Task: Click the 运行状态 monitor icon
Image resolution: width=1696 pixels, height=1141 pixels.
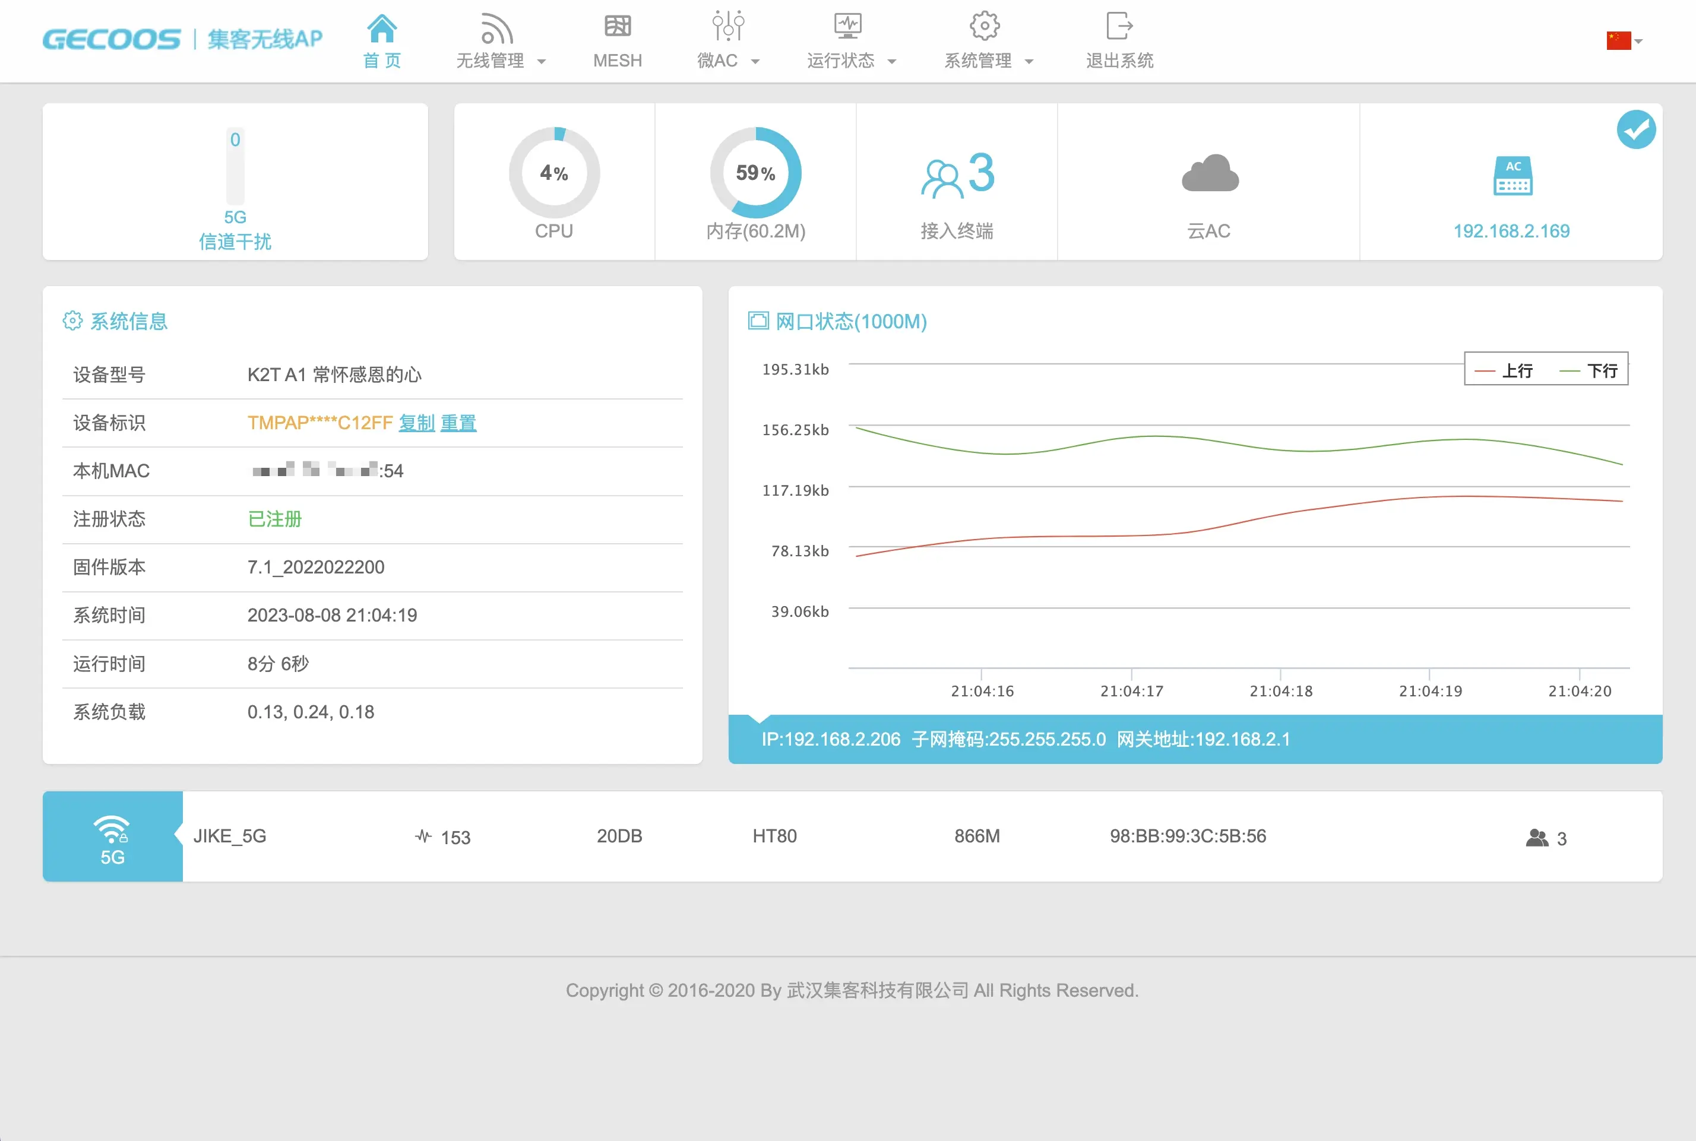Action: (847, 26)
